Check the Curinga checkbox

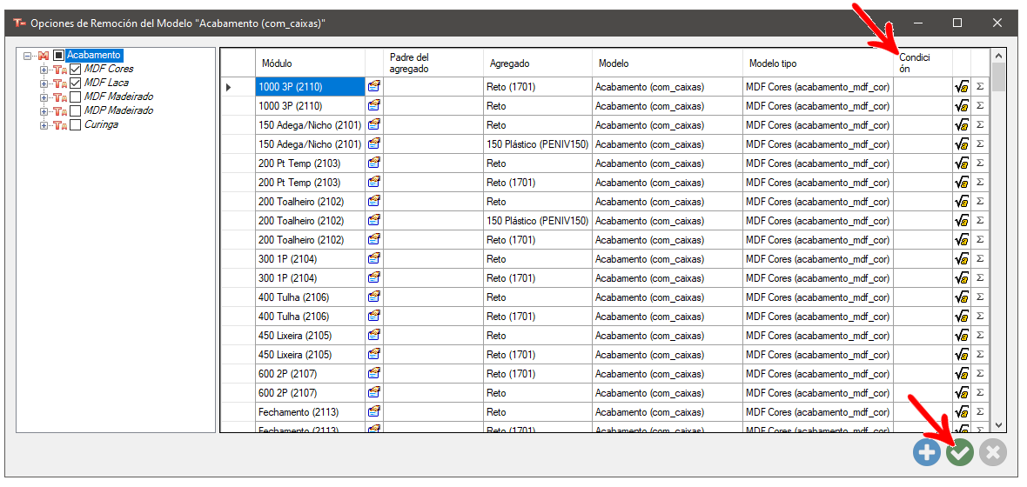pyautogui.click(x=76, y=124)
